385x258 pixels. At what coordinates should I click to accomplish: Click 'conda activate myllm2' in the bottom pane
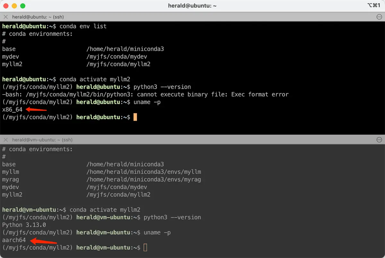pyautogui.click(x=105, y=210)
